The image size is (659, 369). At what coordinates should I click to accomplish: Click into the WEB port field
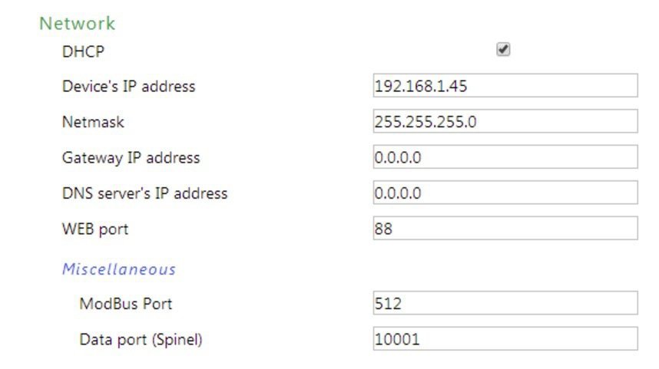click(505, 228)
